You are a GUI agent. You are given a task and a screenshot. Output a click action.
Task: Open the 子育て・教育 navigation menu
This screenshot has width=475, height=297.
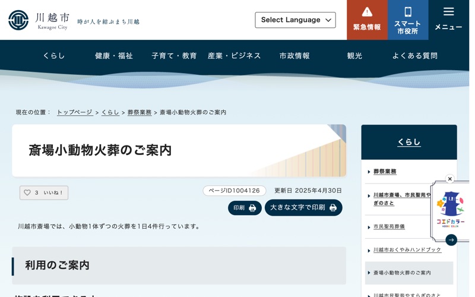[x=174, y=56]
